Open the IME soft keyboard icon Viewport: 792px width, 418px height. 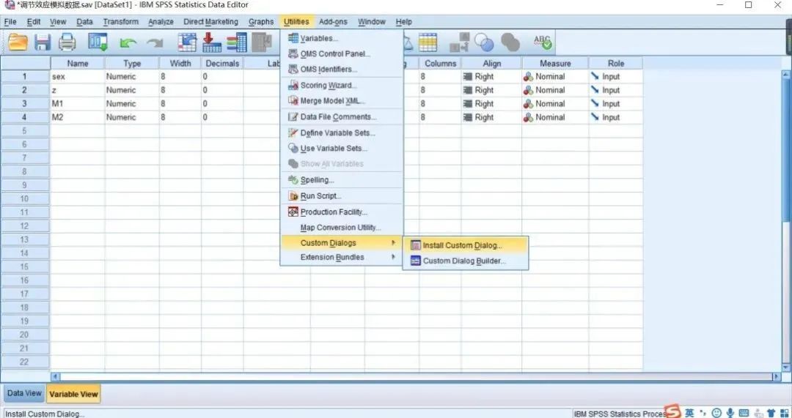(744, 413)
